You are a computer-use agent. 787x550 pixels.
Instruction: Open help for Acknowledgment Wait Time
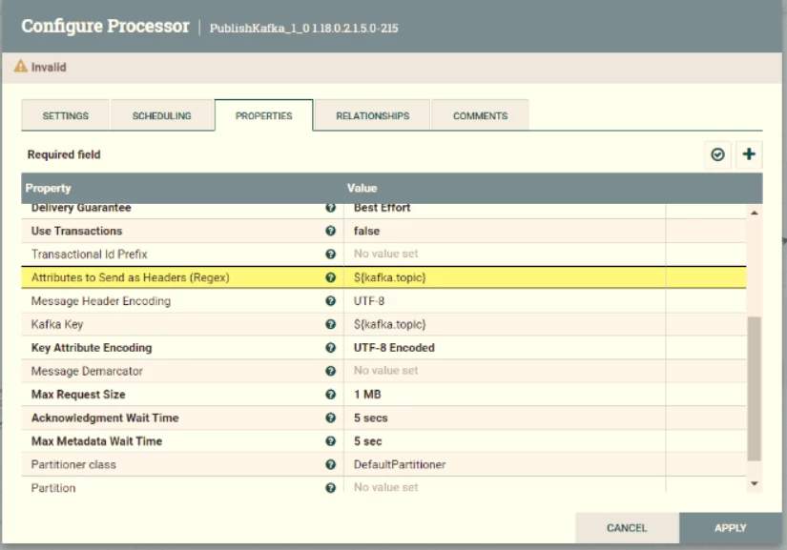(x=330, y=418)
